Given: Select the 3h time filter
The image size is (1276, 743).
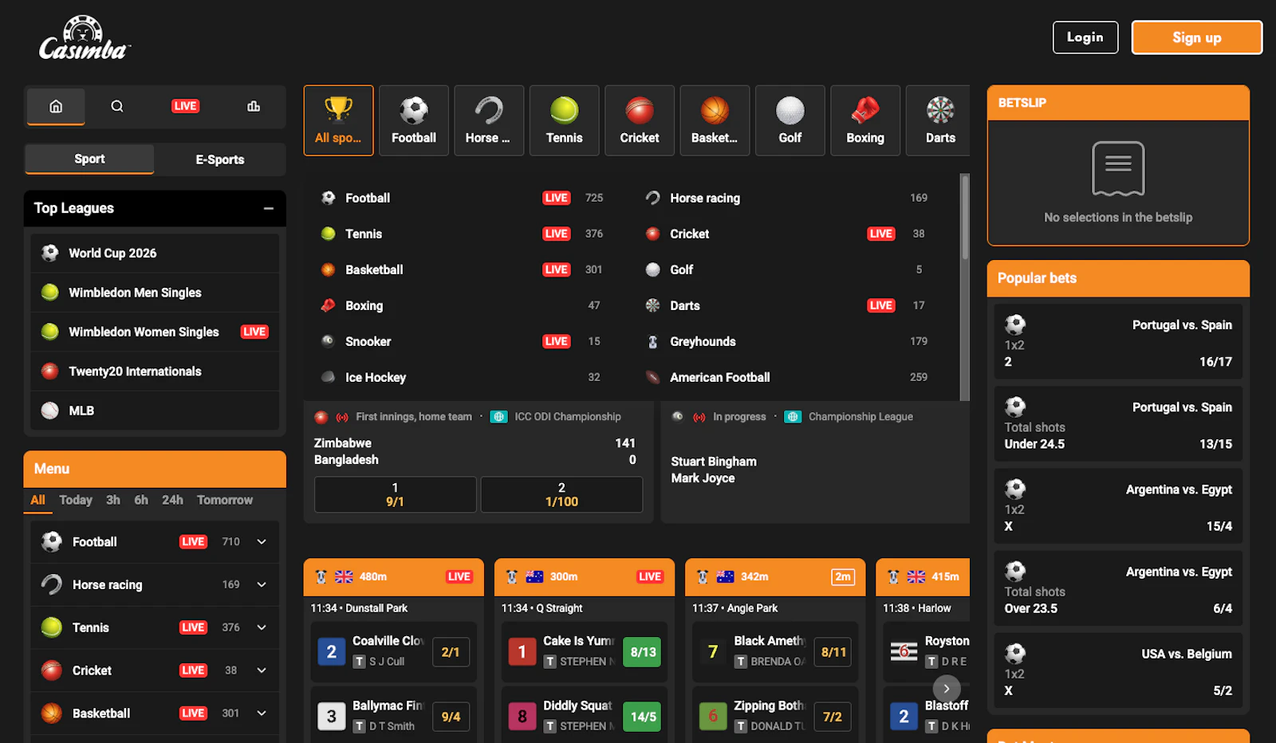Looking at the screenshot, I should point(113,500).
